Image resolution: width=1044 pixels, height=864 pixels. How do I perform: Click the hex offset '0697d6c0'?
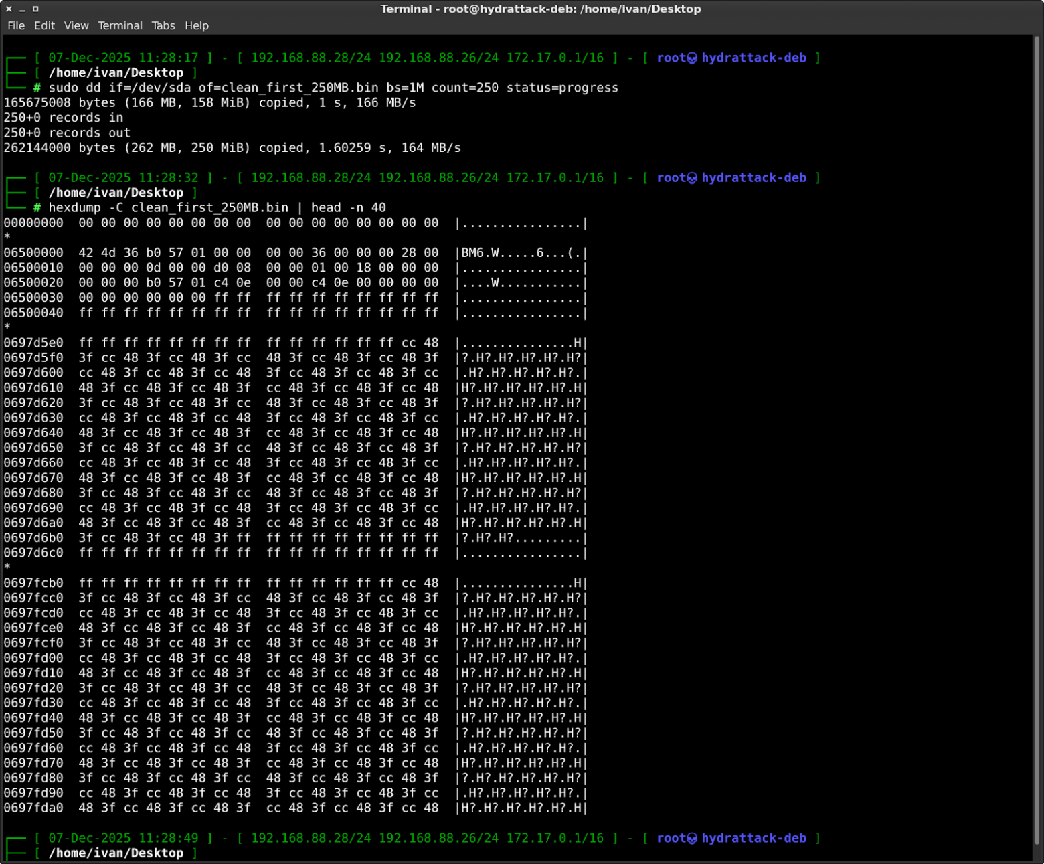click(x=33, y=553)
